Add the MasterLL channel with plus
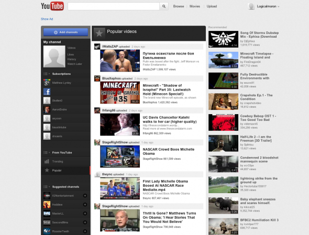Screen dimensions: 309x235 pos(85,214)
